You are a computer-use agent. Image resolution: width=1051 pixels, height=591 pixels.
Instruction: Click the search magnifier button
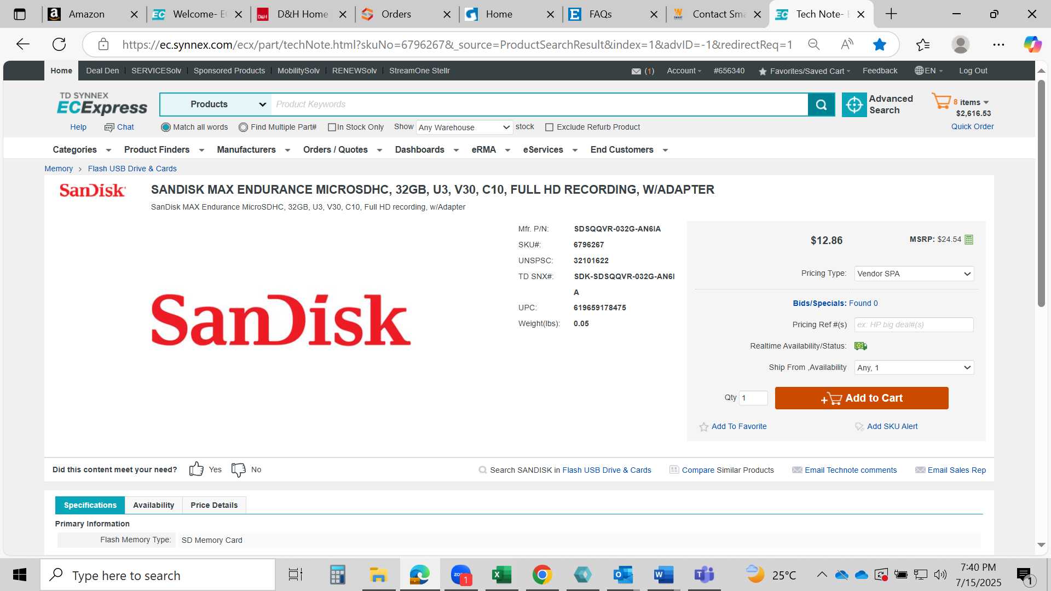click(821, 105)
